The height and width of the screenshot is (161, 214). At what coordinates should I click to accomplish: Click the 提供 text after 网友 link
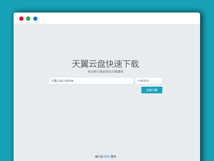click(x=113, y=156)
